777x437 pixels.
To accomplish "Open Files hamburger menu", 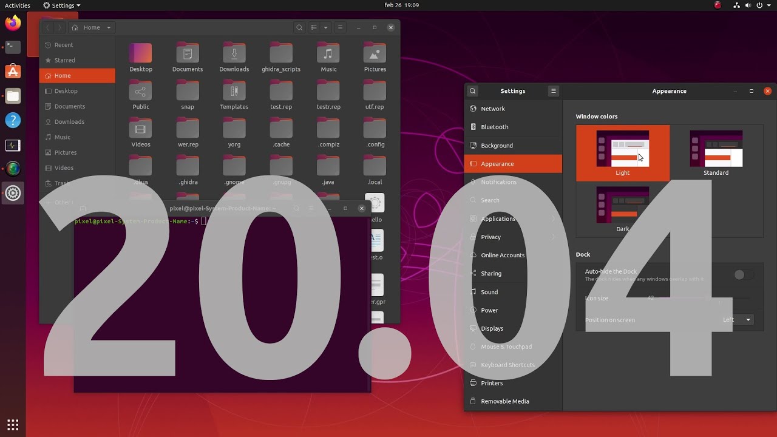I will (x=340, y=27).
